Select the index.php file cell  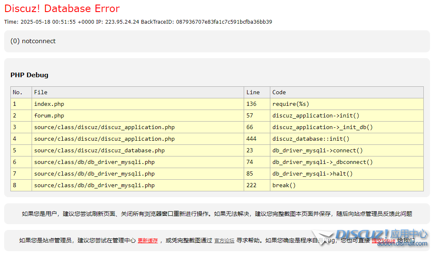138,104
